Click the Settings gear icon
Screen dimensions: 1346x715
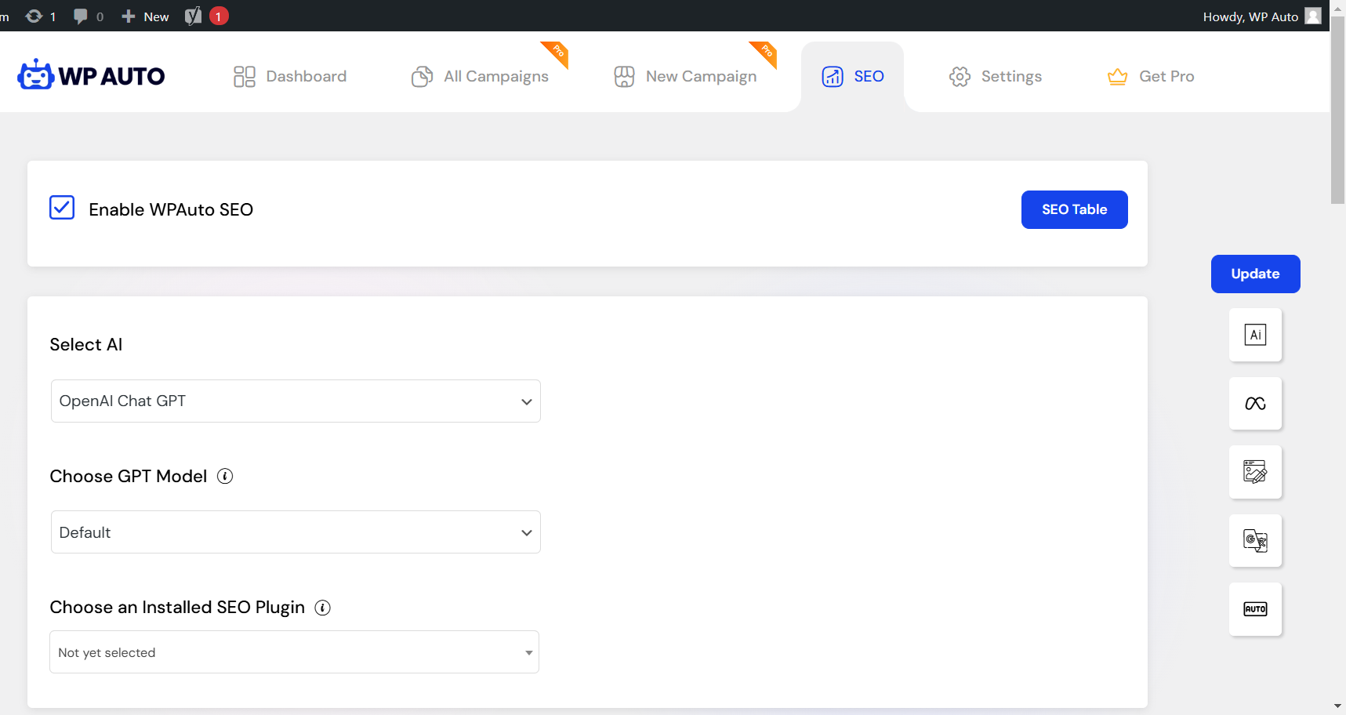coord(960,76)
